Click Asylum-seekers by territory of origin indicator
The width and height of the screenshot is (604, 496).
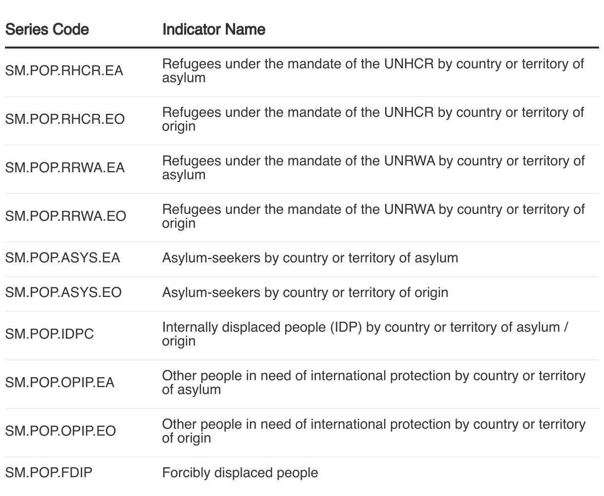pos(305,293)
